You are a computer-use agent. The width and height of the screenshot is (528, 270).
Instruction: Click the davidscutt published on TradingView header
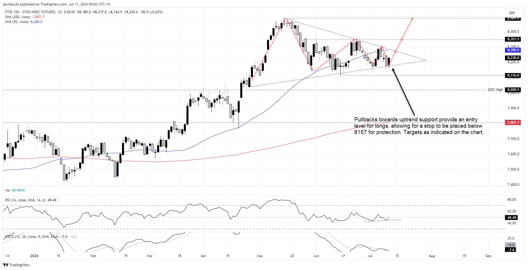click(x=56, y=4)
